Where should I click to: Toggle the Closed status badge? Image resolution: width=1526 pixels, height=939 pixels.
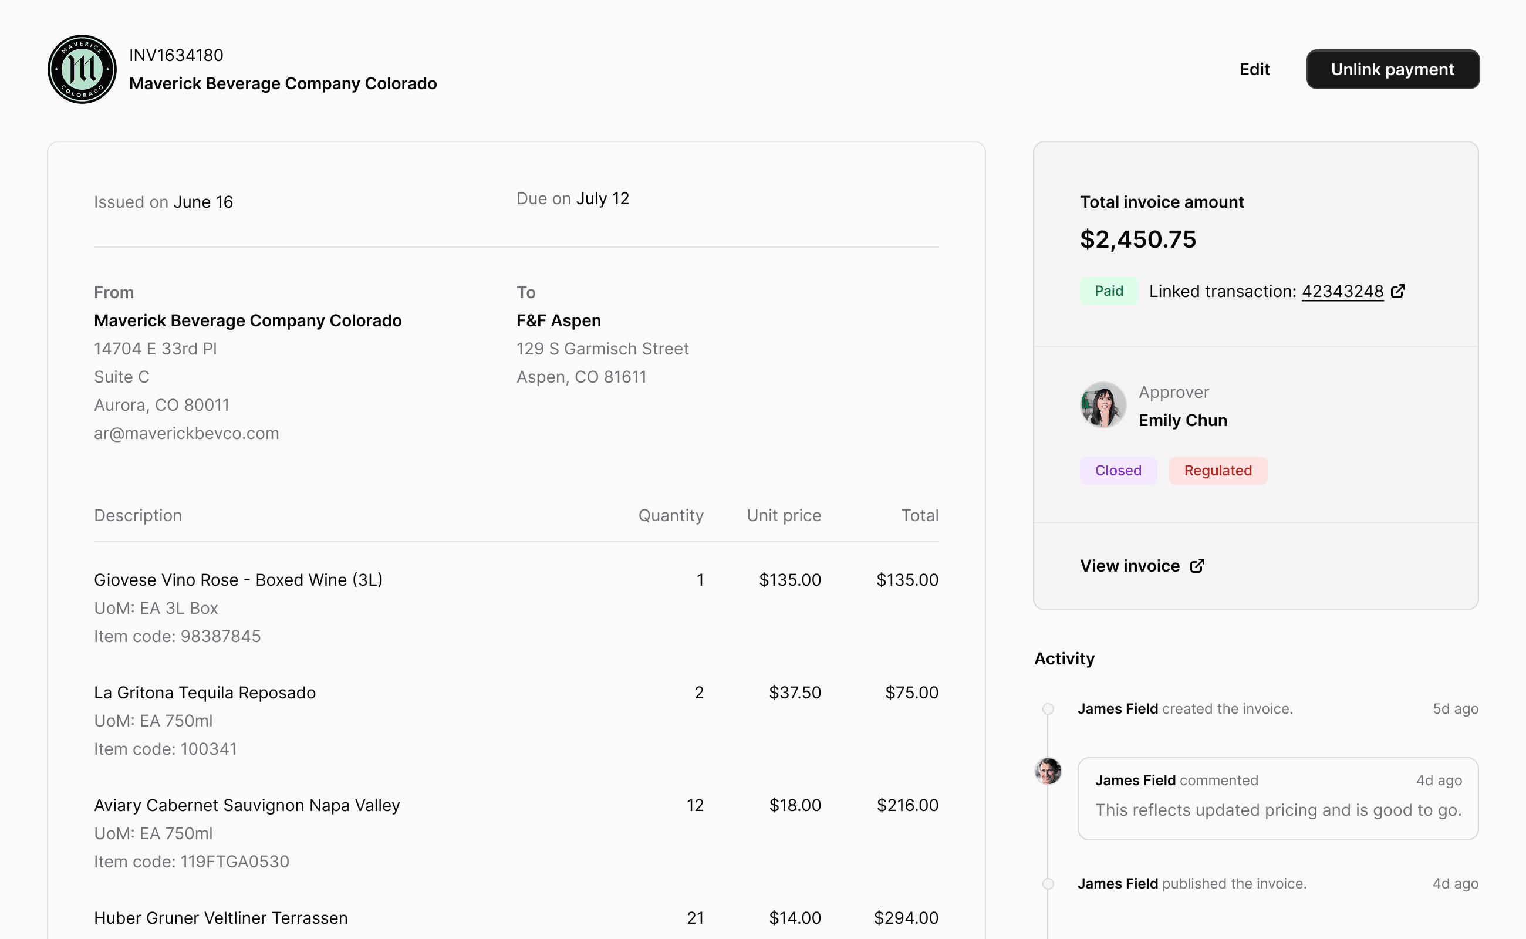pyautogui.click(x=1118, y=470)
